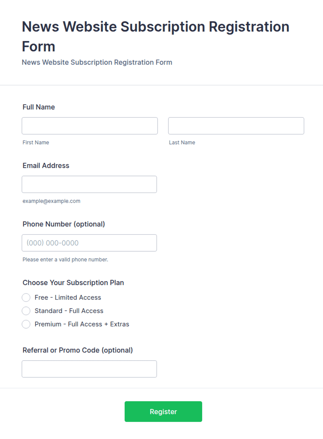
Task: Click into the Last Name text box
Action: pos(236,126)
